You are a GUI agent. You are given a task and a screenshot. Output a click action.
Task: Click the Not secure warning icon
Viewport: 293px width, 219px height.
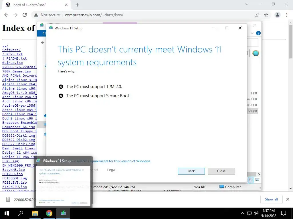click(36, 15)
